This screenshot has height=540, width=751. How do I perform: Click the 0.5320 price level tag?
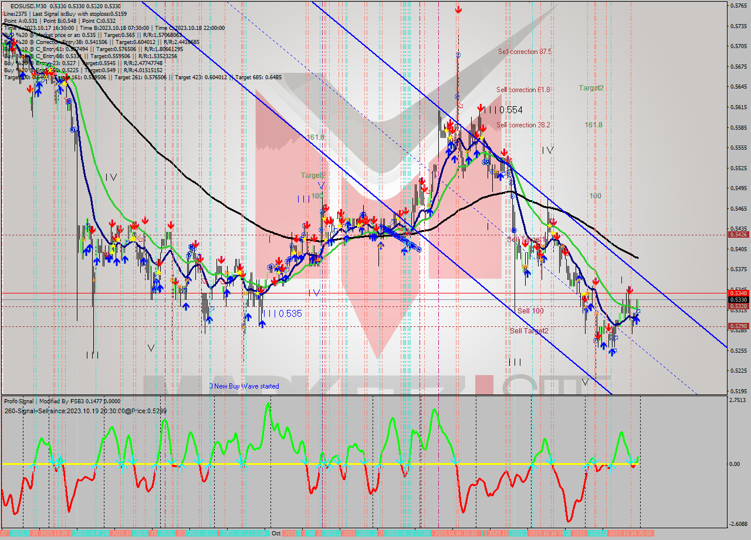tap(738, 306)
